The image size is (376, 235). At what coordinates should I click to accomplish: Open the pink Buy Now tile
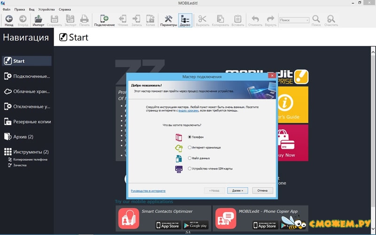(293, 143)
